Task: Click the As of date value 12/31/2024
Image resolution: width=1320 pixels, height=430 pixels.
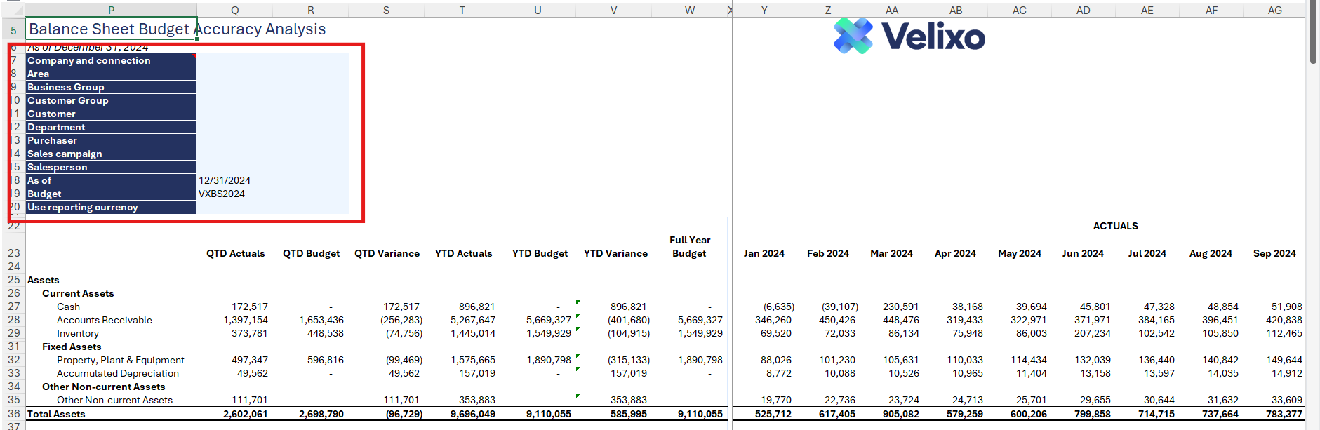Action: tap(225, 180)
